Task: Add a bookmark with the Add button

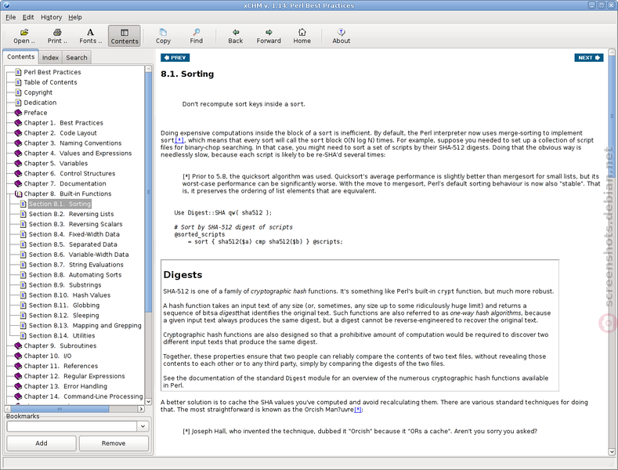Action: pyautogui.click(x=42, y=443)
